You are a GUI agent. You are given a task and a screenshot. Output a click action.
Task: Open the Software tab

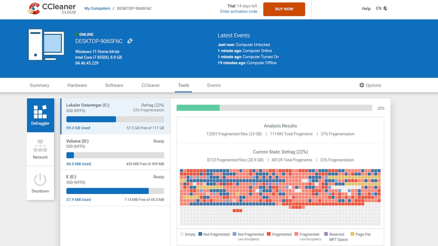point(114,85)
